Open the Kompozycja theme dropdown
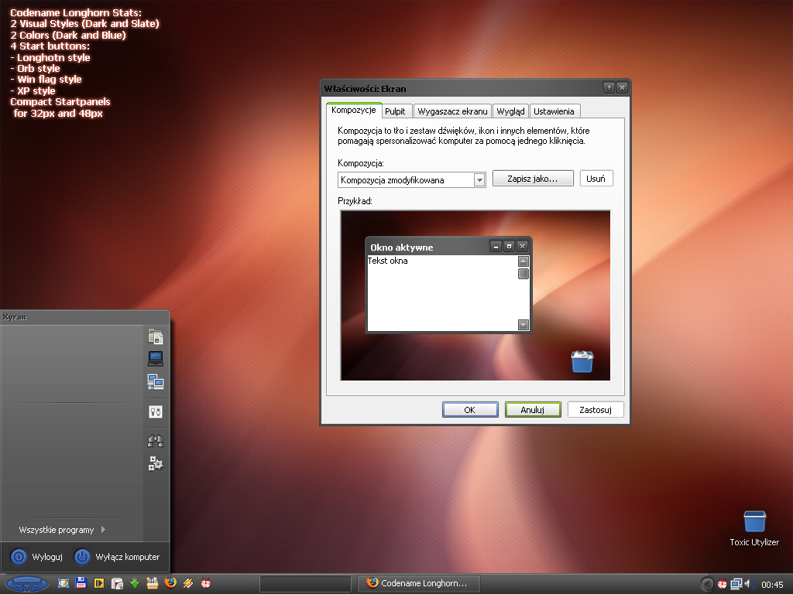The height and width of the screenshot is (594, 793). tap(479, 180)
